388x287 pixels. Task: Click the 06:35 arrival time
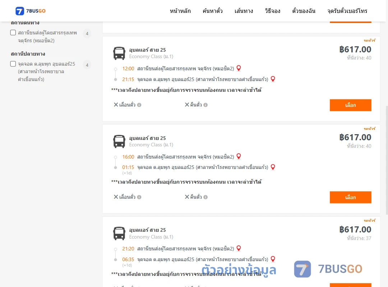(128, 259)
